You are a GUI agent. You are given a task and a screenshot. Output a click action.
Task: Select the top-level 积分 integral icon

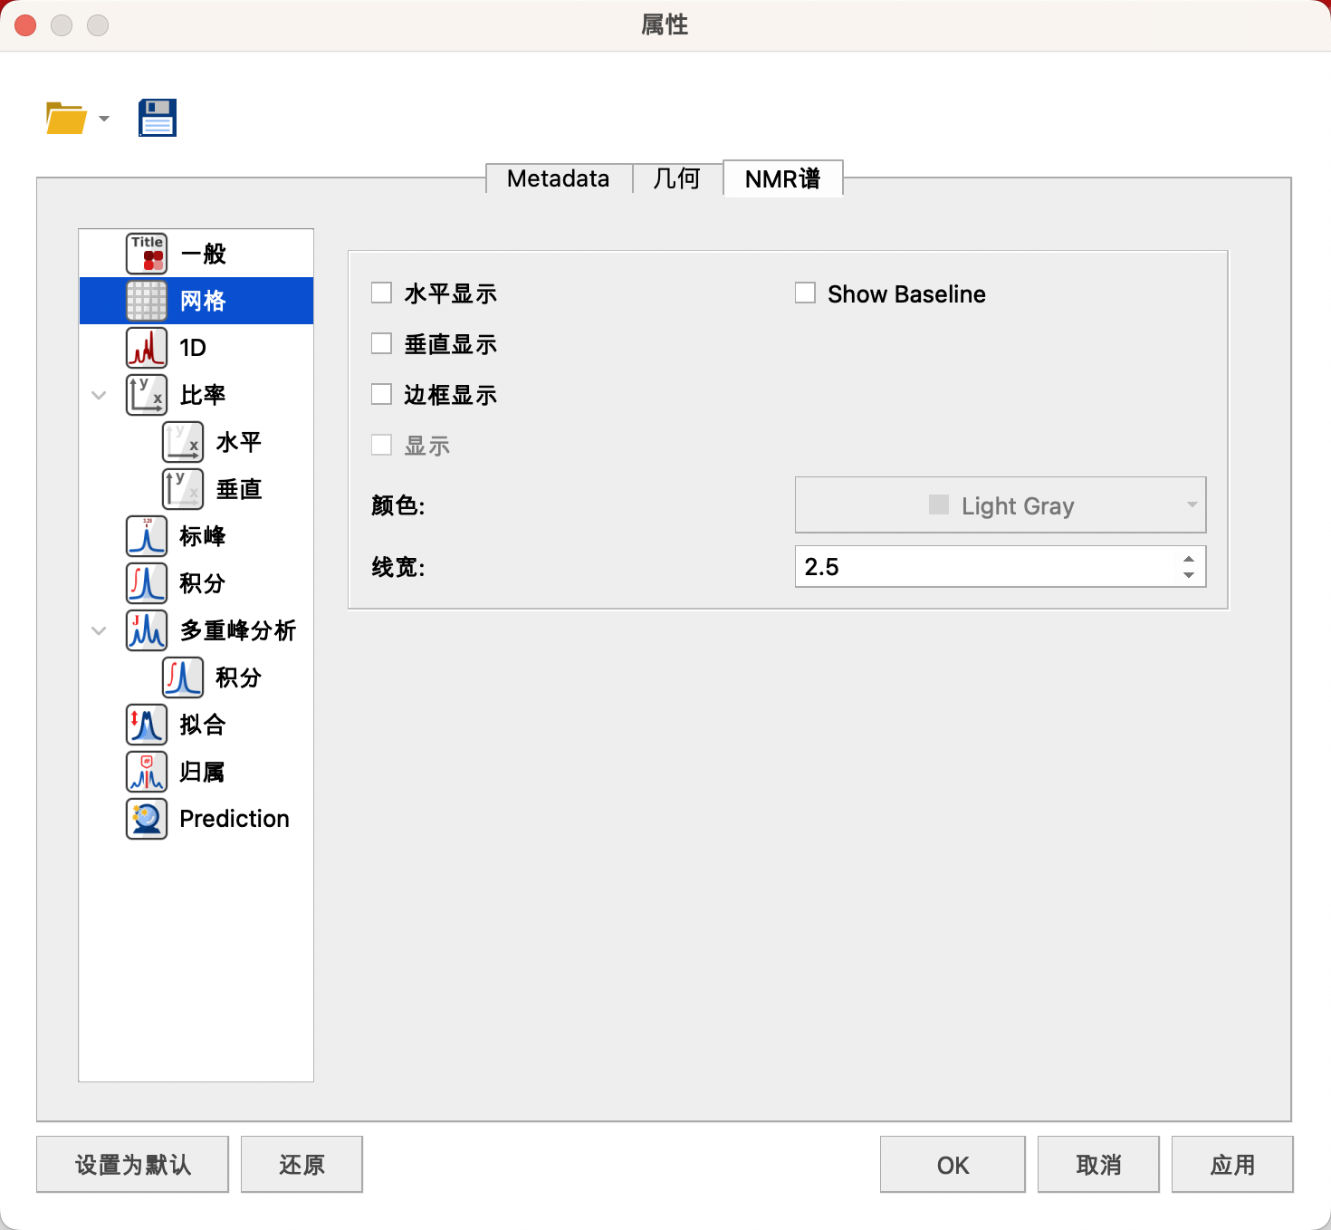click(147, 583)
